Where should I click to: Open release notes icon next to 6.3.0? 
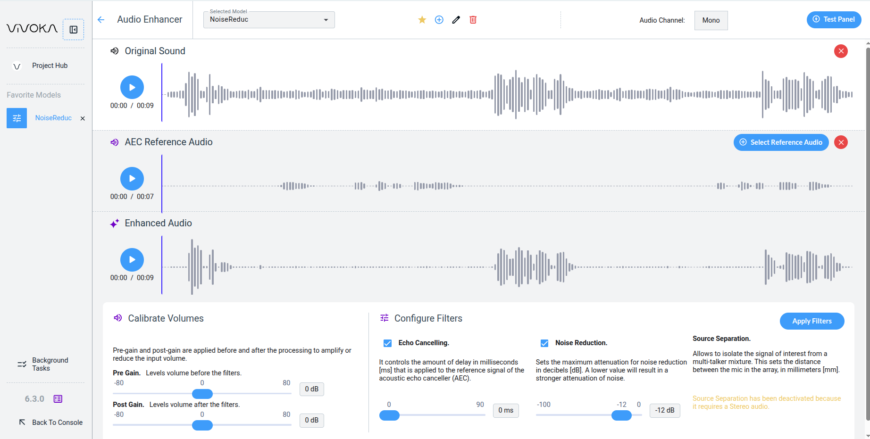(x=58, y=399)
